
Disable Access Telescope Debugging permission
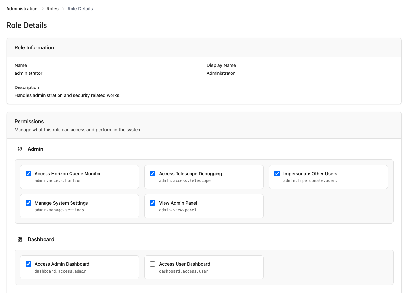tap(152, 173)
